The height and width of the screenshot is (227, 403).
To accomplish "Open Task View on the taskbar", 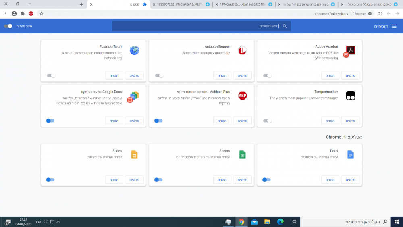I will [x=294, y=222].
